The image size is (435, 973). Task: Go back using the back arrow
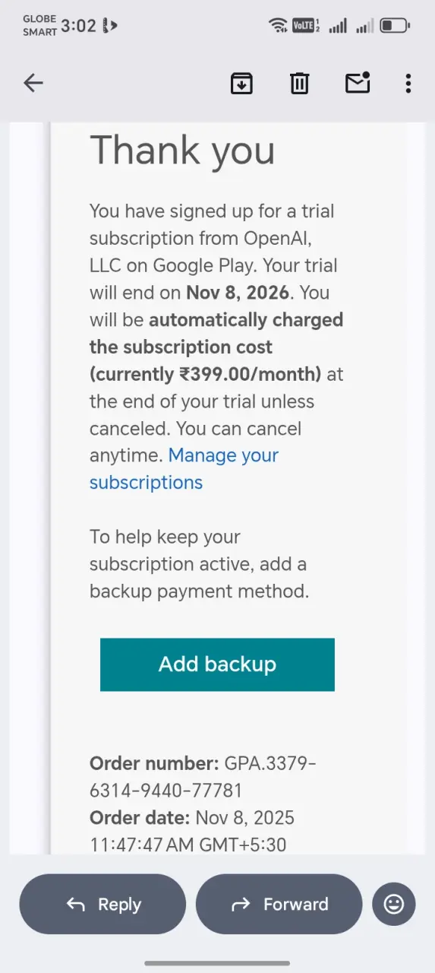click(33, 83)
